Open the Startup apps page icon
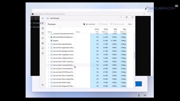 tap(43, 38)
